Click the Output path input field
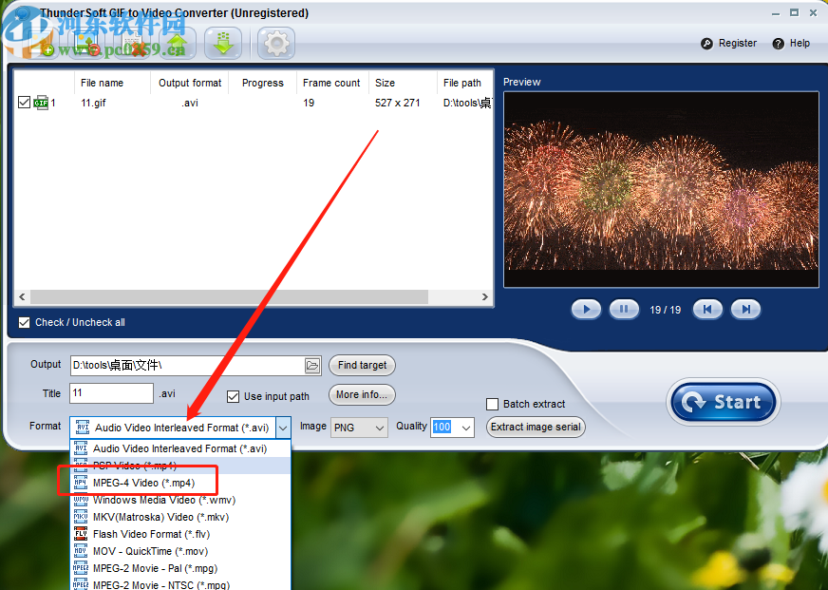828x590 pixels. pos(187,365)
